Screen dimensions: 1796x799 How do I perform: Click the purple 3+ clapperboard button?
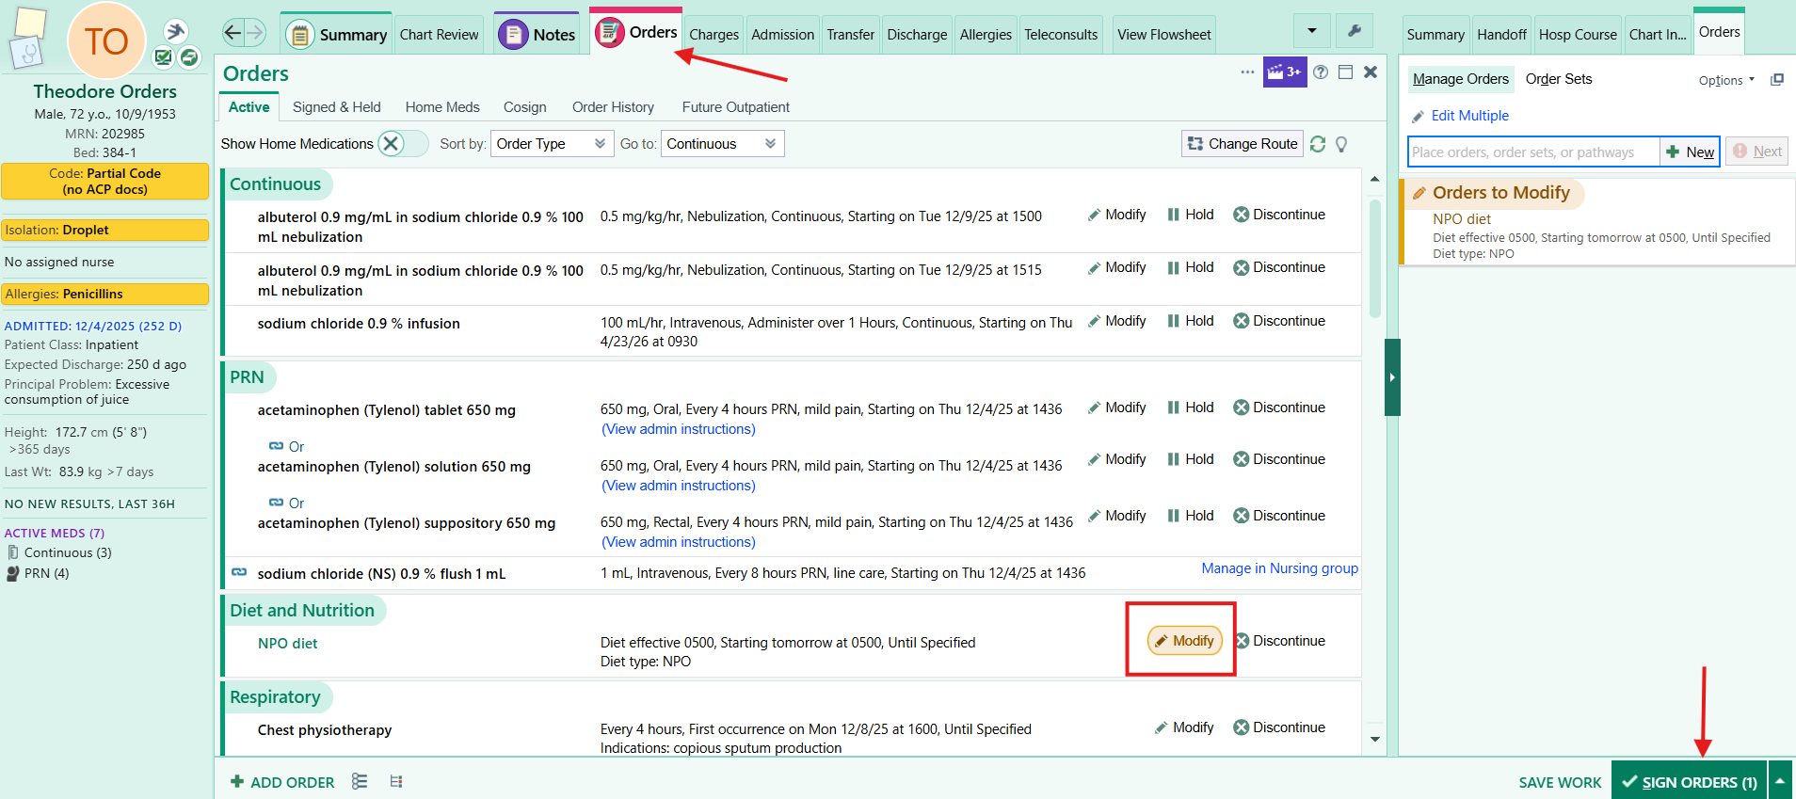pyautogui.click(x=1284, y=72)
